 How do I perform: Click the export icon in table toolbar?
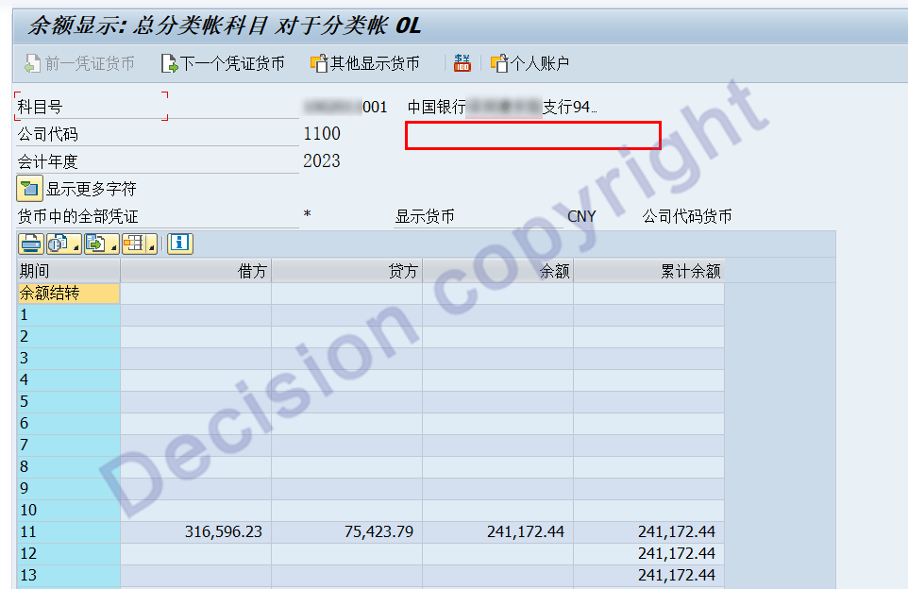tap(96, 244)
